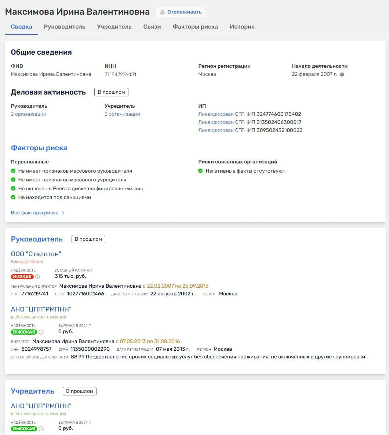Screen dimensions: 389x435
Task: Click date range с 22.02.2007 по 26.09.2016
Action: [x=176, y=286]
